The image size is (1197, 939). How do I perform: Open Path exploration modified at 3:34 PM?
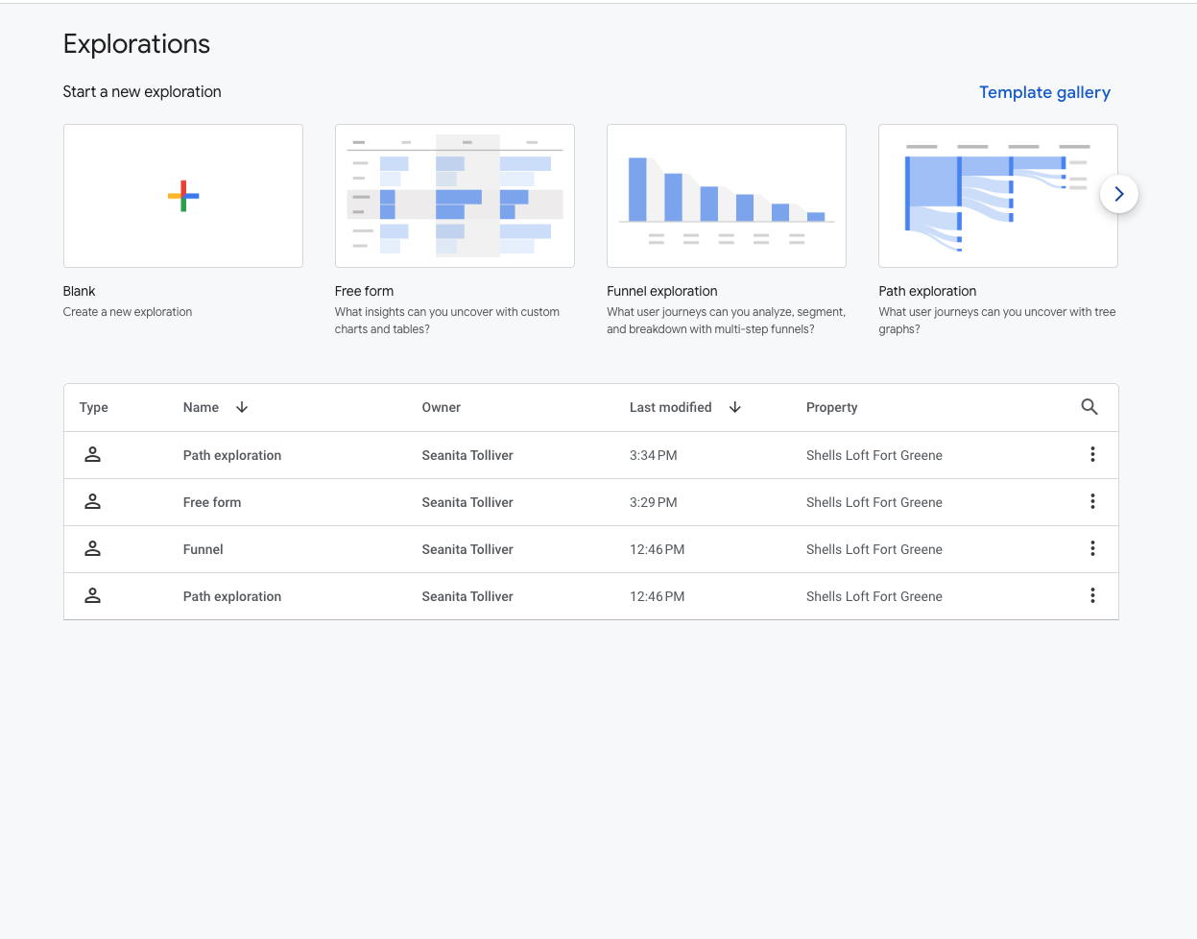pos(232,455)
